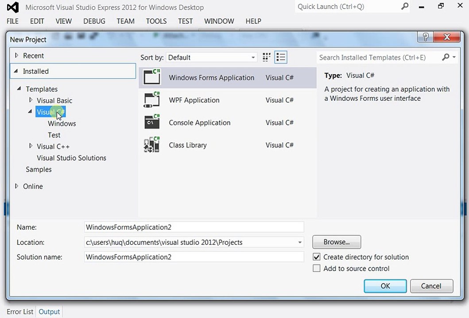Image resolution: width=469 pixels, height=318 pixels.
Task: Select the Console Application template name
Action: pos(199,123)
